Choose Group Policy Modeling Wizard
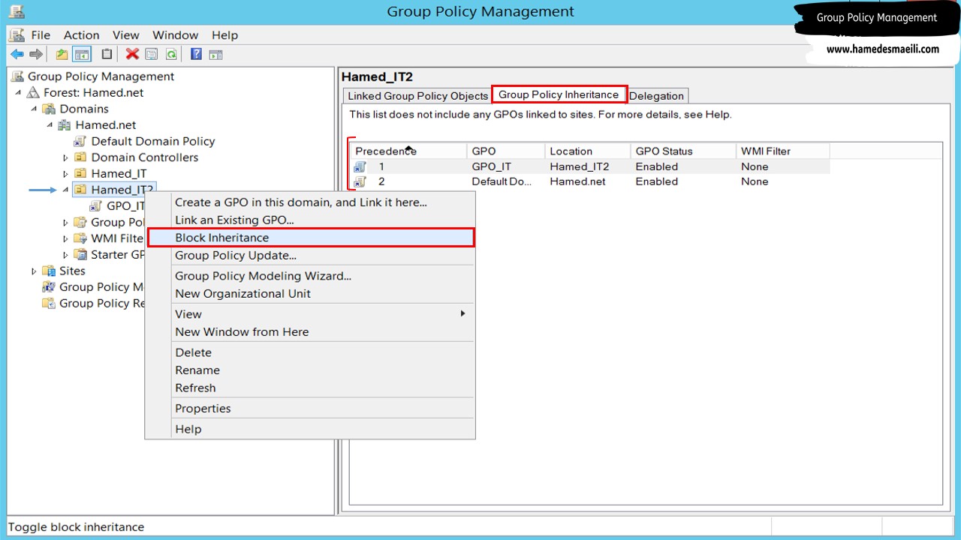Image resolution: width=961 pixels, height=540 pixels. pyautogui.click(x=310, y=276)
